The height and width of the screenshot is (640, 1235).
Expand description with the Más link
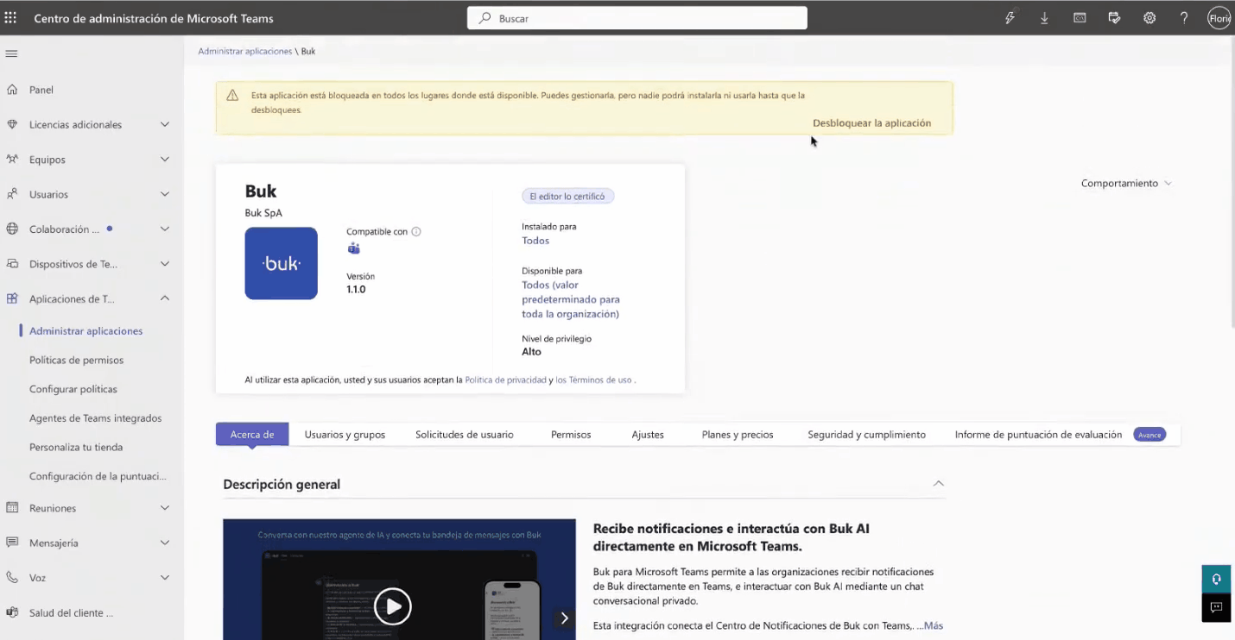[x=934, y=625]
